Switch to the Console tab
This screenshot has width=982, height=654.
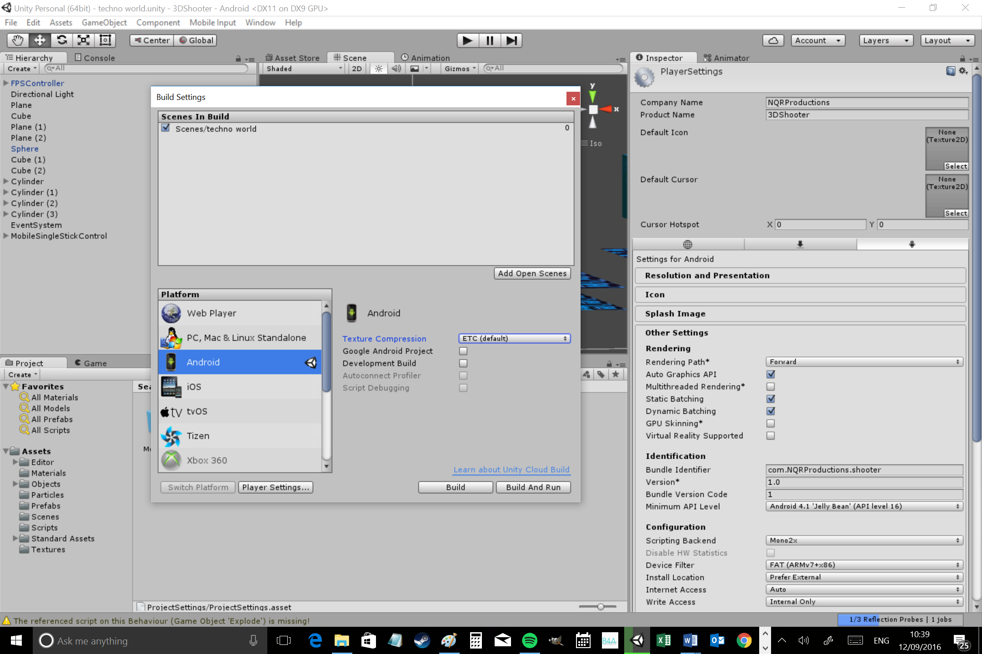(95, 58)
